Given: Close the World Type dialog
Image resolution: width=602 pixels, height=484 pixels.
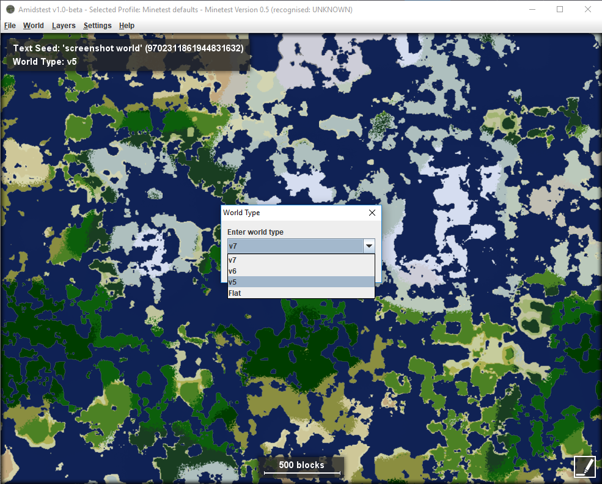Looking at the screenshot, I should pyautogui.click(x=372, y=213).
